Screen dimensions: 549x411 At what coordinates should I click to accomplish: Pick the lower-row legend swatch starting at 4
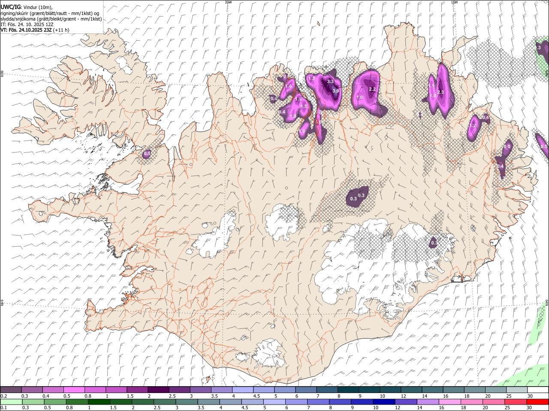click(x=230, y=402)
